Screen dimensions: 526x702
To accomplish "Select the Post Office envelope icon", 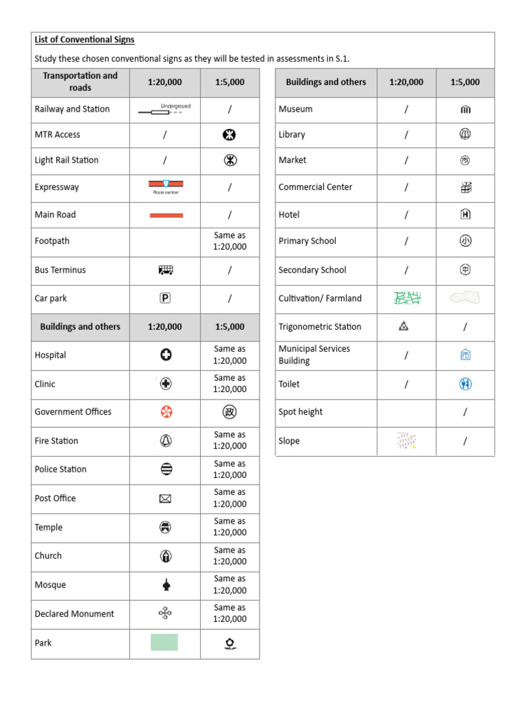I will (x=165, y=498).
